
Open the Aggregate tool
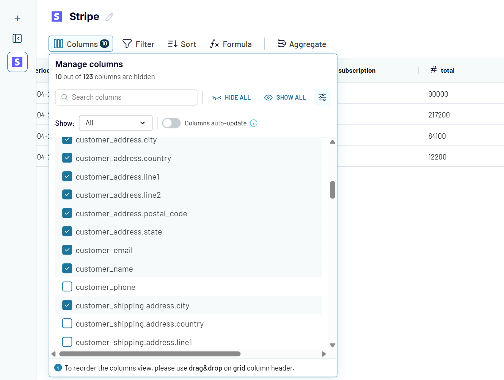click(302, 44)
